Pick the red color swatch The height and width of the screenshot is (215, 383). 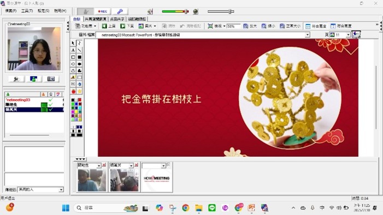coord(80,100)
